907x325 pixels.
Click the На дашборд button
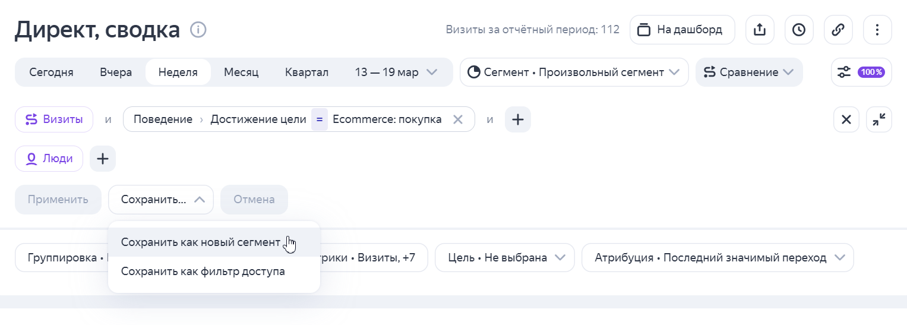point(682,30)
